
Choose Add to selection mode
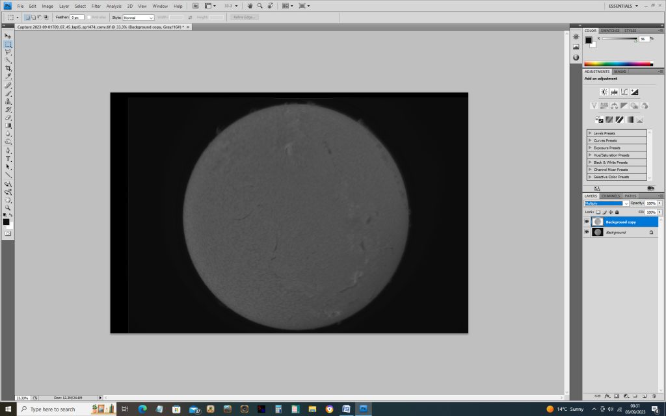coord(34,18)
